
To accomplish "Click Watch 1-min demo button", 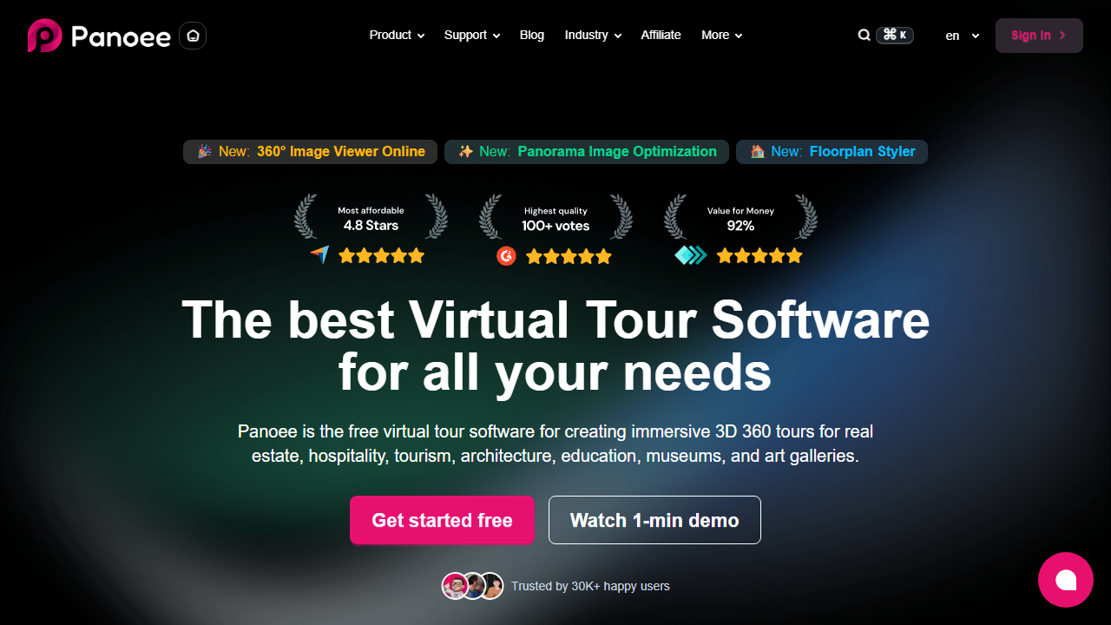I will 654,520.
